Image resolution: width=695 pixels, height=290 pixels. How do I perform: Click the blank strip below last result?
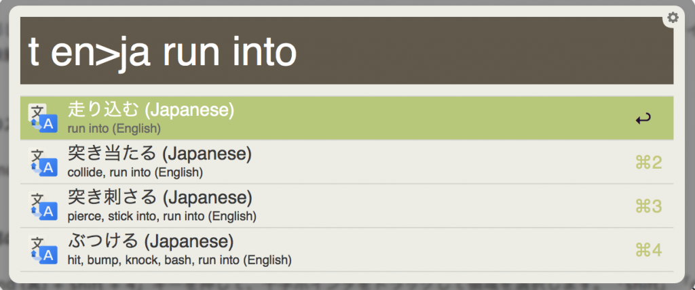347,276
